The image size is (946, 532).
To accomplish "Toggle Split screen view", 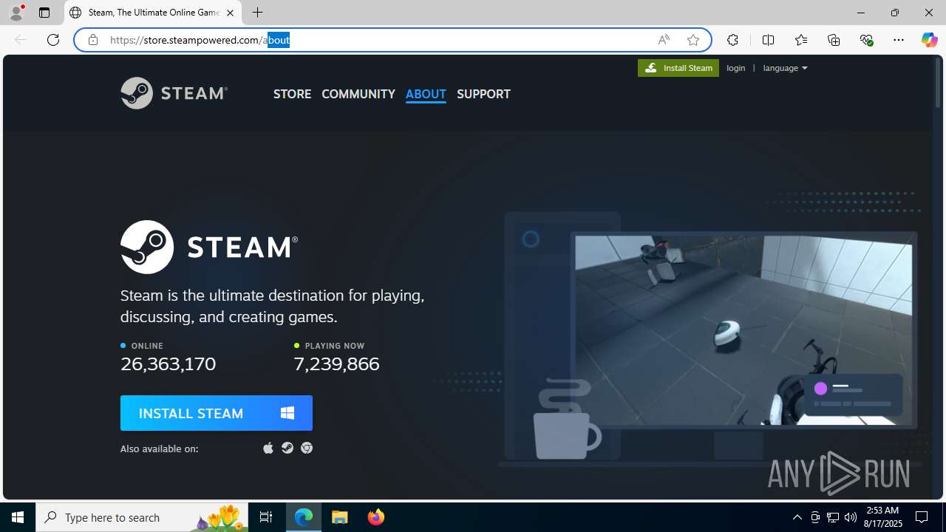I will coord(768,40).
